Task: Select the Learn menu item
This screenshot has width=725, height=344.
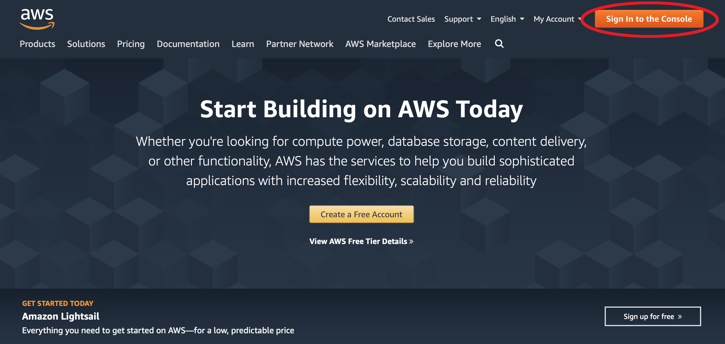Action: 243,44
